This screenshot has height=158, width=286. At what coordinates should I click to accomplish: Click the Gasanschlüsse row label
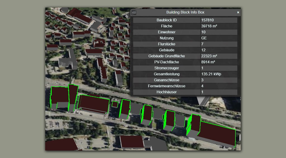[166, 80]
